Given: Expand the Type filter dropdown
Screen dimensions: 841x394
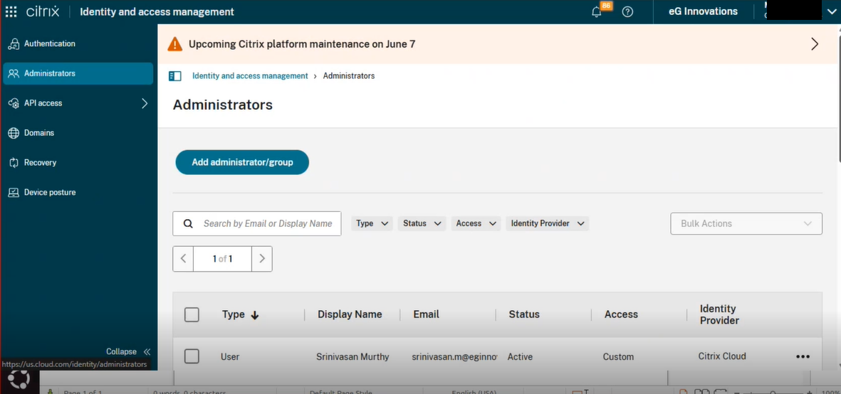Looking at the screenshot, I should pyautogui.click(x=372, y=223).
